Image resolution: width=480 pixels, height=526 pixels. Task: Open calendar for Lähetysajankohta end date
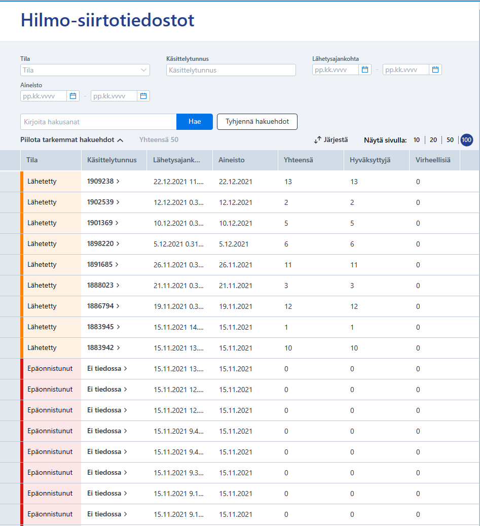pos(435,69)
